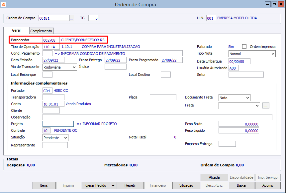The image size is (286, 193).
Task: Click the bottom Situação button
Action: 186,185
